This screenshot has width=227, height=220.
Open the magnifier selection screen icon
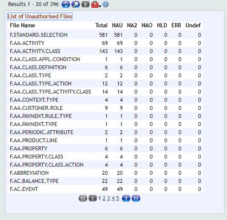click(x=76, y=4)
